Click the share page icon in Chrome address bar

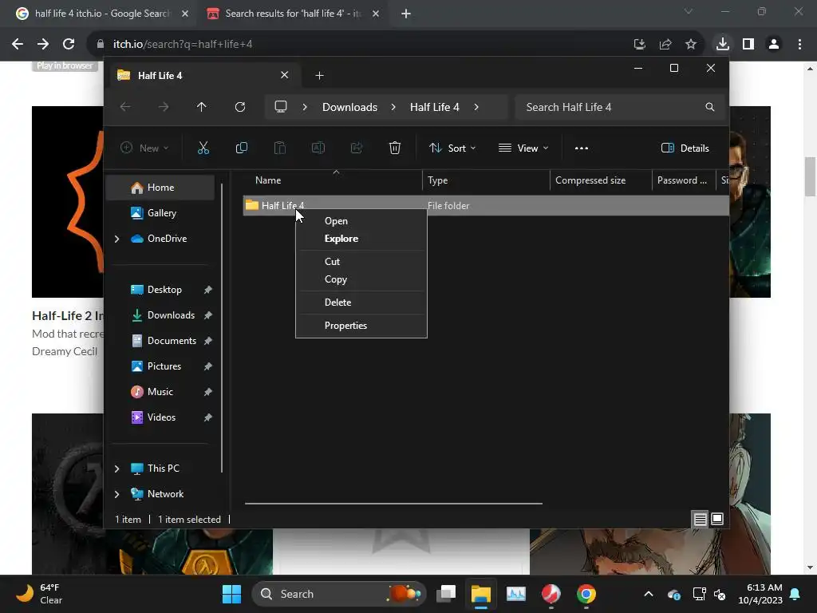click(x=665, y=45)
